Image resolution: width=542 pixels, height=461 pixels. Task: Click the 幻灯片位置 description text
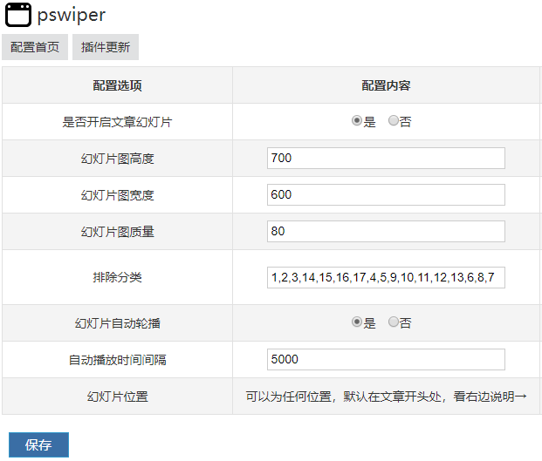tap(386, 397)
